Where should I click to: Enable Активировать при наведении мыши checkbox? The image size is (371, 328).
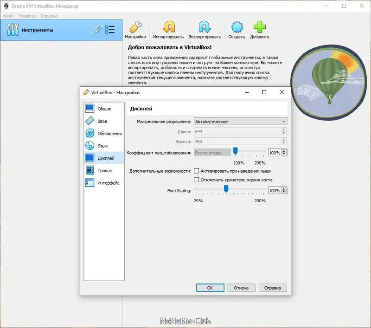point(196,171)
